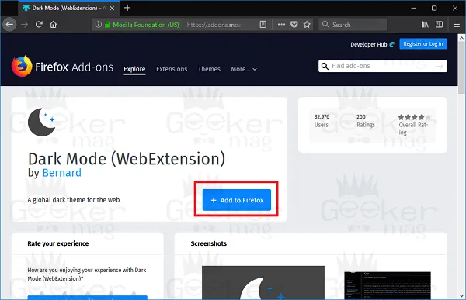Click the page vertical scrollbar thumb
This screenshot has height=300, width=466.
click(461, 68)
